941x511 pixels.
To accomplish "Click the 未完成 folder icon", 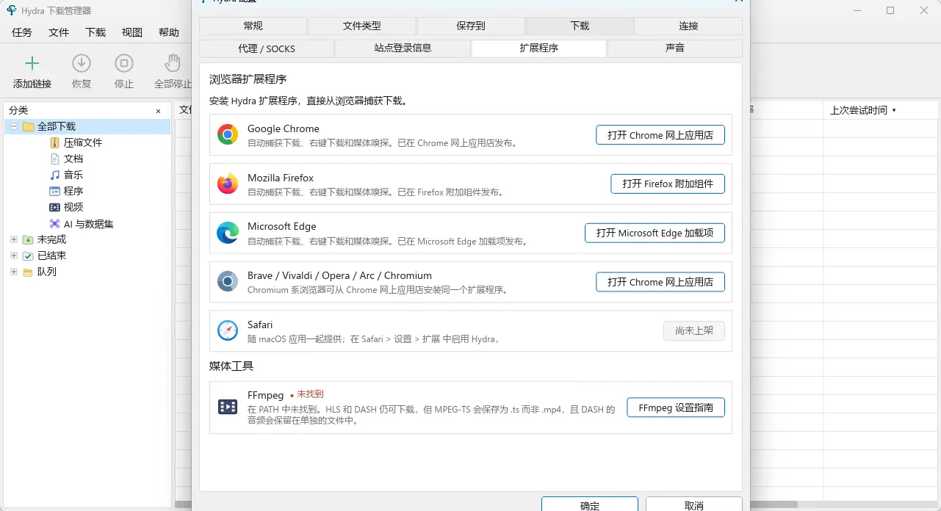I will click(x=28, y=239).
